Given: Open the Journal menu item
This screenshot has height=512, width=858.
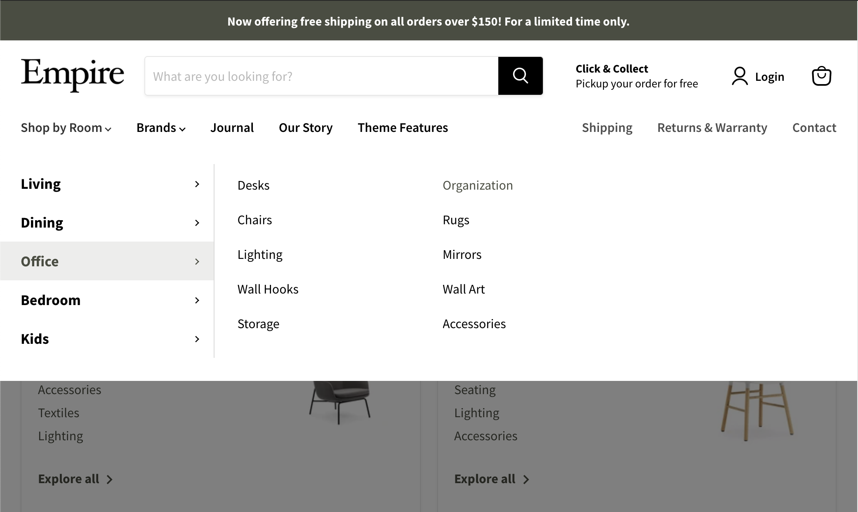Looking at the screenshot, I should click(x=232, y=128).
